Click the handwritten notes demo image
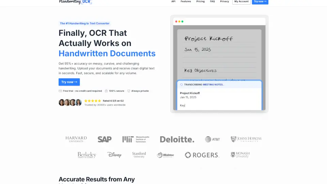This screenshot has width=327, height=184. coord(219,55)
